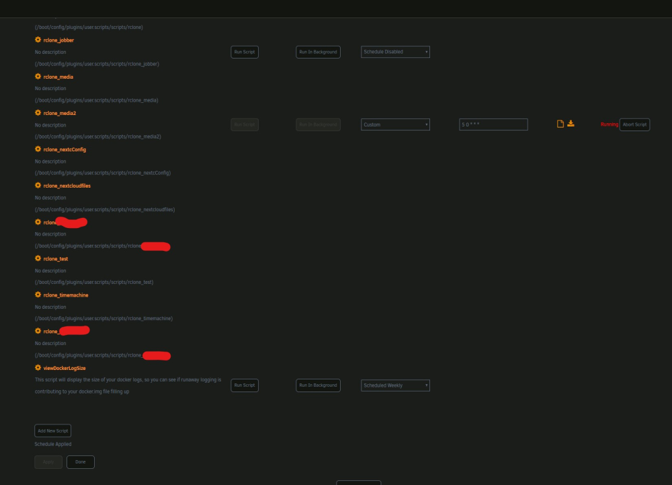Click the rclone_nextcloudfiles script name

tap(67, 186)
